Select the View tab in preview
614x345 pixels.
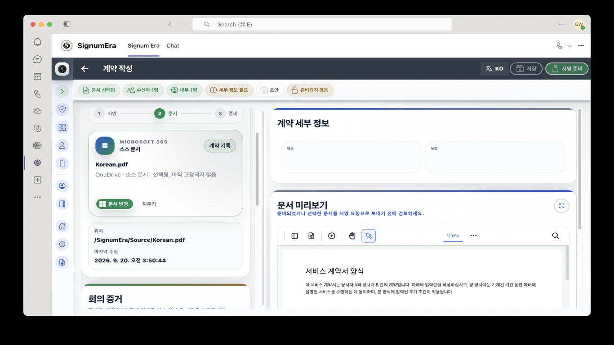[x=453, y=236]
